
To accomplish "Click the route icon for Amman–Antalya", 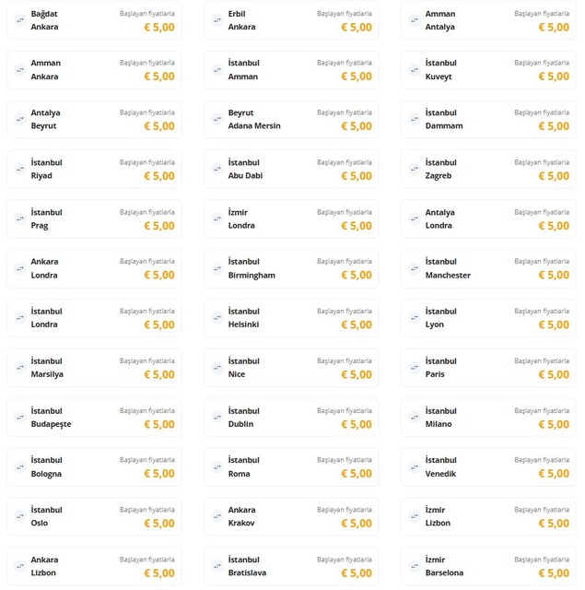I will tap(415, 20).
